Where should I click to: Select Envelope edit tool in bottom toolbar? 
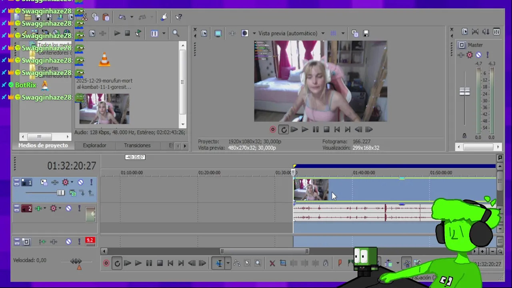(237, 263)
